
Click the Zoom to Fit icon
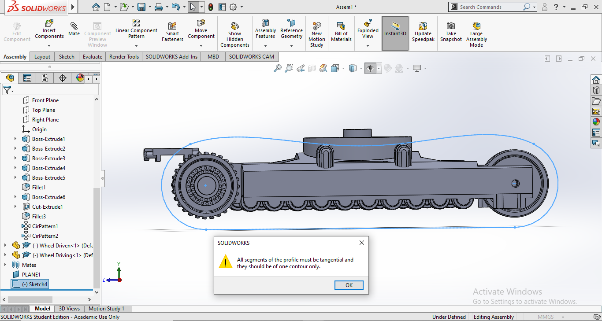278,68
